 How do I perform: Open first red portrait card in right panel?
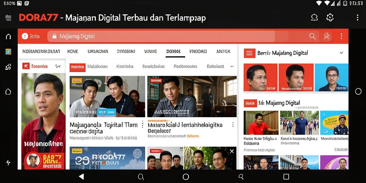pos(261,77)
